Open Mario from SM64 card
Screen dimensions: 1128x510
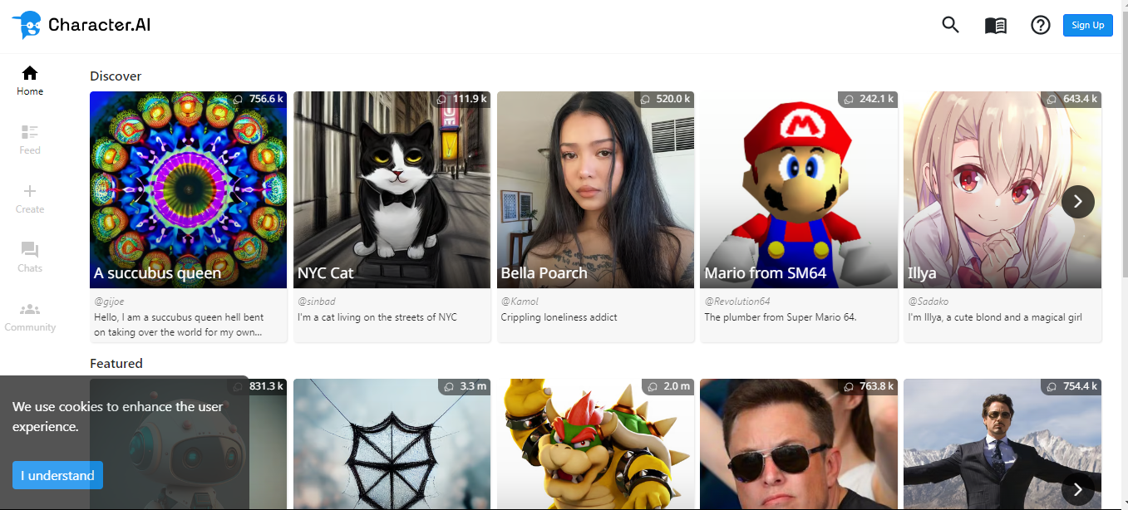(799, 217)
